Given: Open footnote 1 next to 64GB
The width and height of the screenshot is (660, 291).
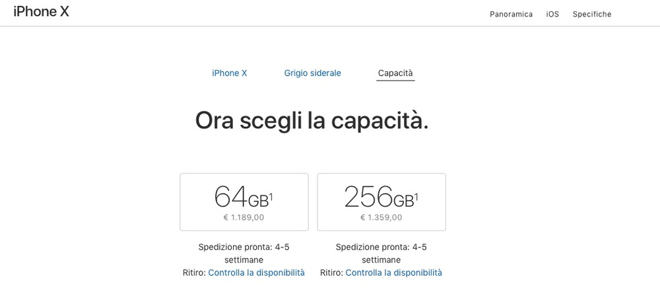Looking at the screenshot, I should pos(271,196).
